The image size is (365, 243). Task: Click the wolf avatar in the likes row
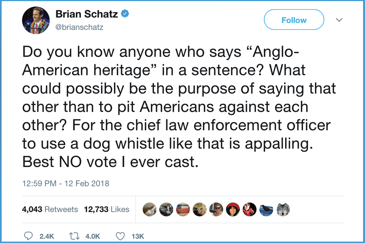click(283, 209)
